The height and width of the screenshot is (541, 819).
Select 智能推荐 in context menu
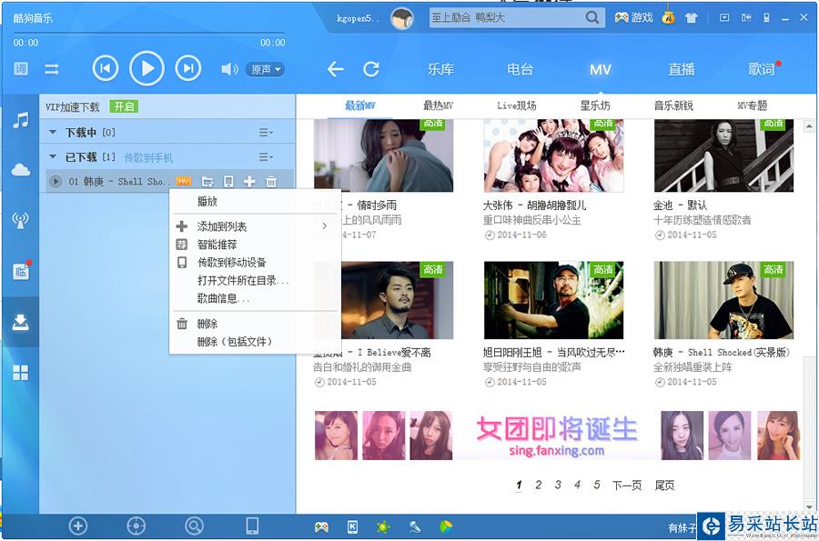[x=217, y=245]
